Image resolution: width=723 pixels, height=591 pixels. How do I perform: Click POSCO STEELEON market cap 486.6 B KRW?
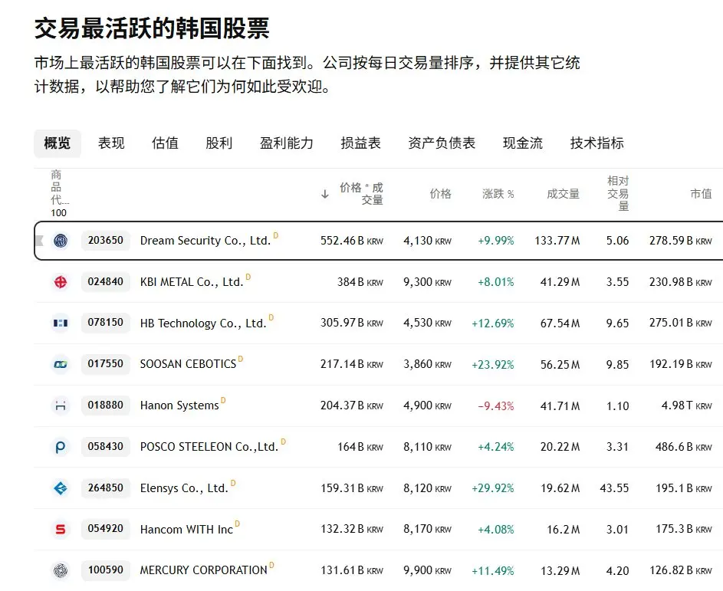pyautogui.click(x=683, y=447)
